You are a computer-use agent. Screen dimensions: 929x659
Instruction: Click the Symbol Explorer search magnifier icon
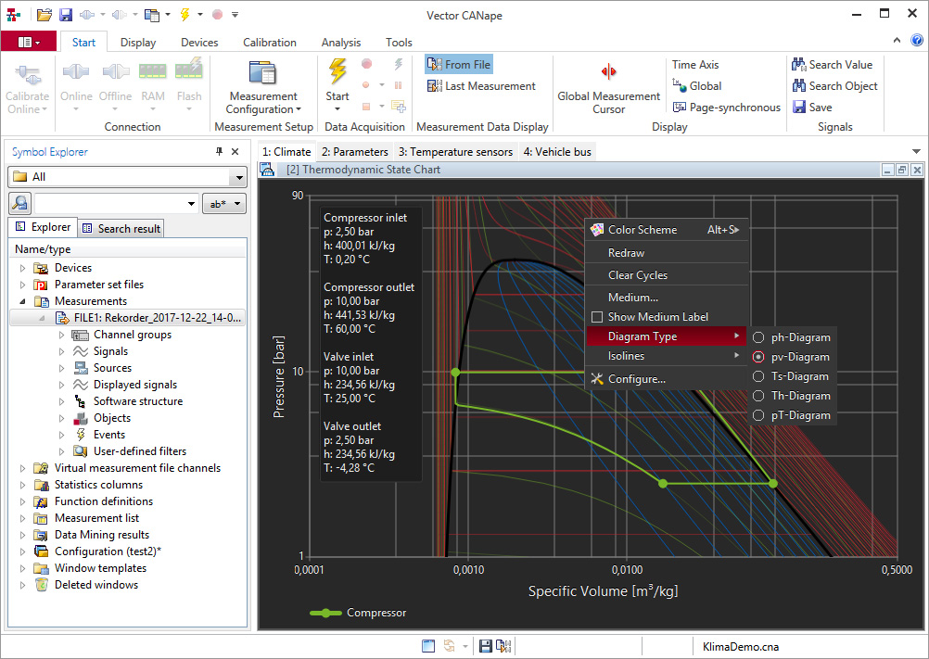point(20,204)
